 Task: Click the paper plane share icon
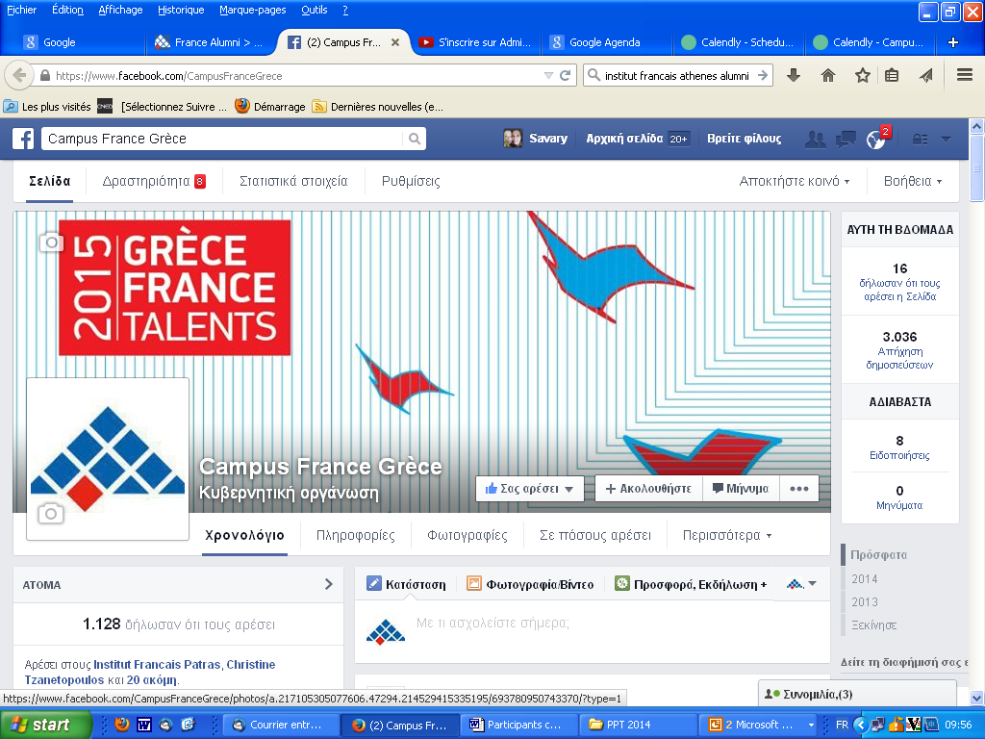point(926,75)
